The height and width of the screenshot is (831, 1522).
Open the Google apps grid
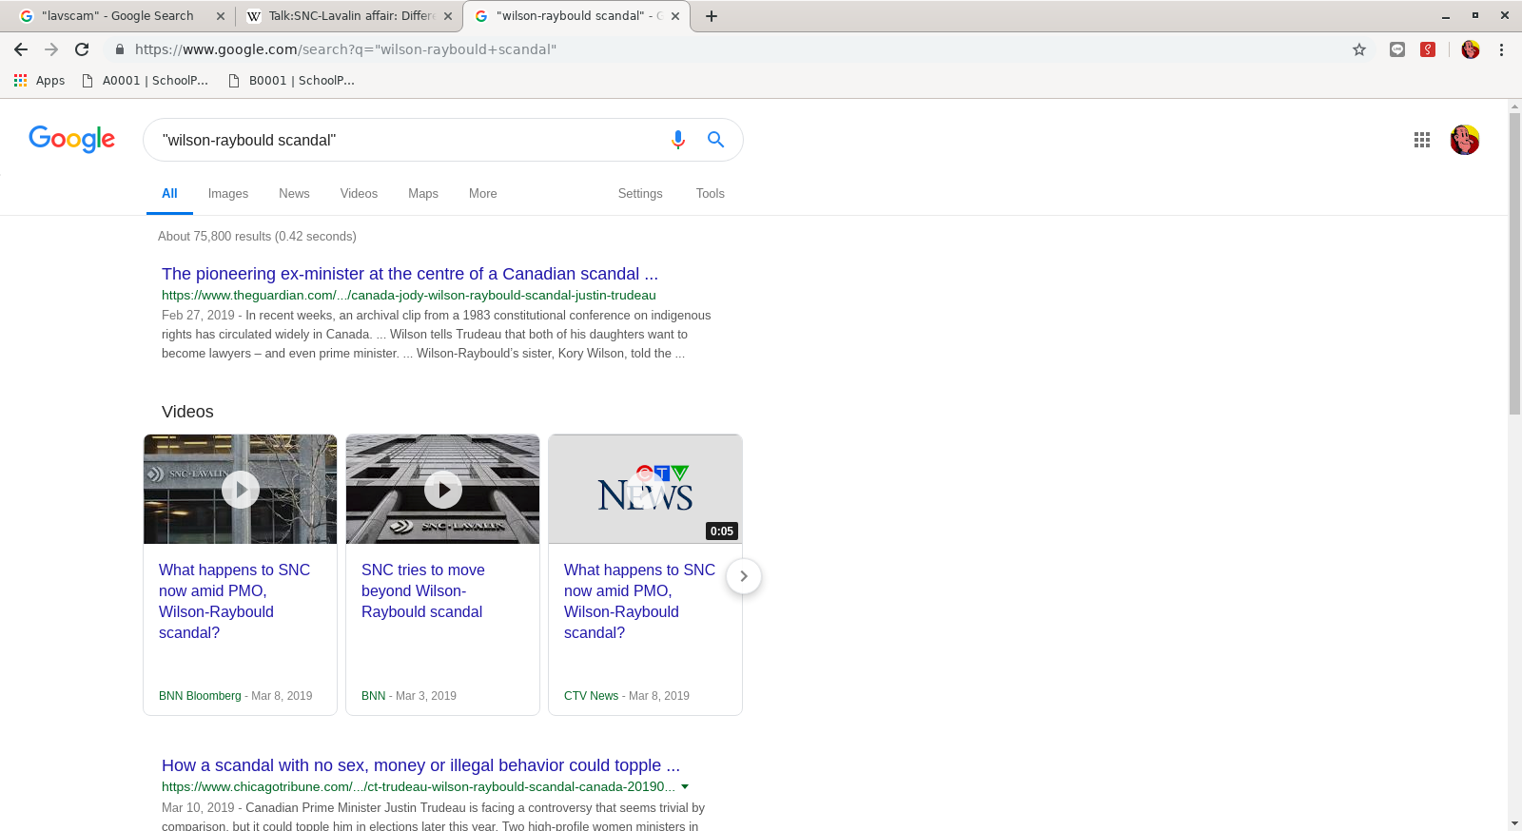pyautogui.click(x=1422, y=140)
